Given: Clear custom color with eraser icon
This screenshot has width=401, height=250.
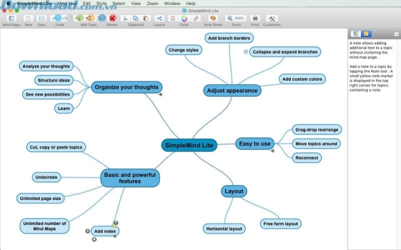Looking at the screenshot, I should (x=195, y=18).
